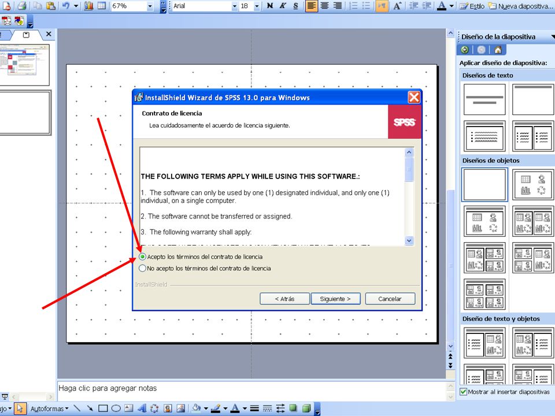This screenshot has height=416, width=555.
Task: Set right text alignment
Action: 337,6
